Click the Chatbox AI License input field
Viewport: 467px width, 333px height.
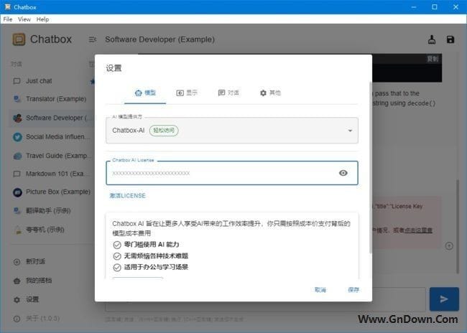click(x=219, y=173)
